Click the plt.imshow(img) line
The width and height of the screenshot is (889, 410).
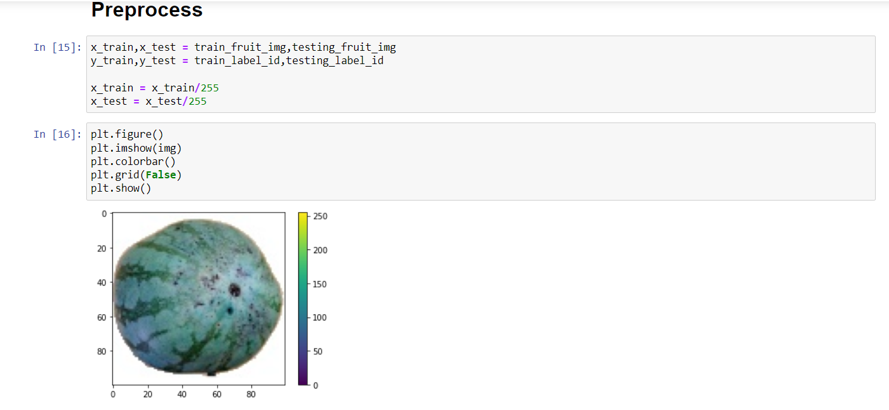(x=136, y=148)
